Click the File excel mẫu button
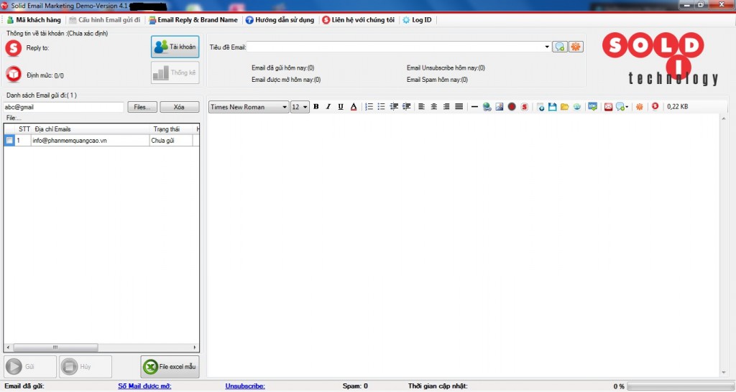 click(x=170, y=366)
